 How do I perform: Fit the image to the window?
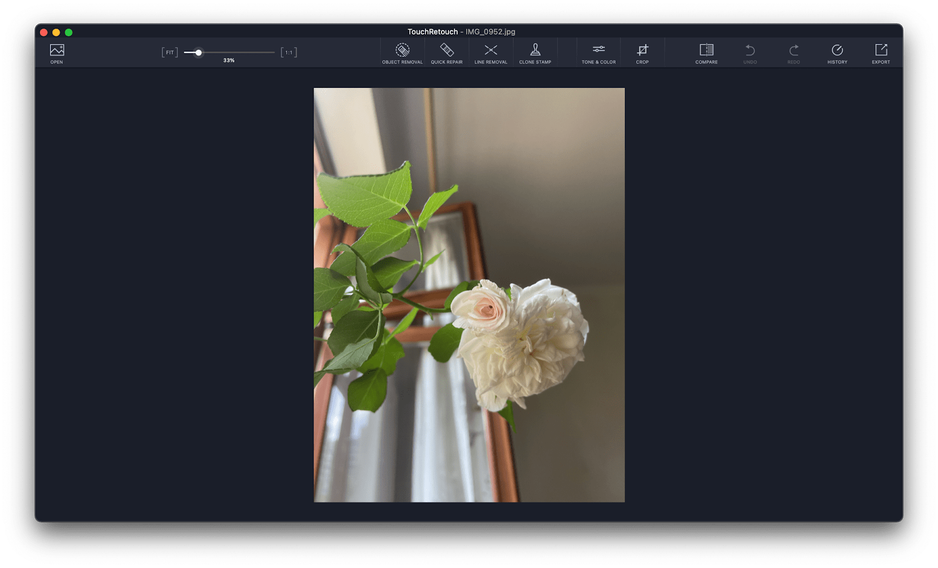pos(169,52)
